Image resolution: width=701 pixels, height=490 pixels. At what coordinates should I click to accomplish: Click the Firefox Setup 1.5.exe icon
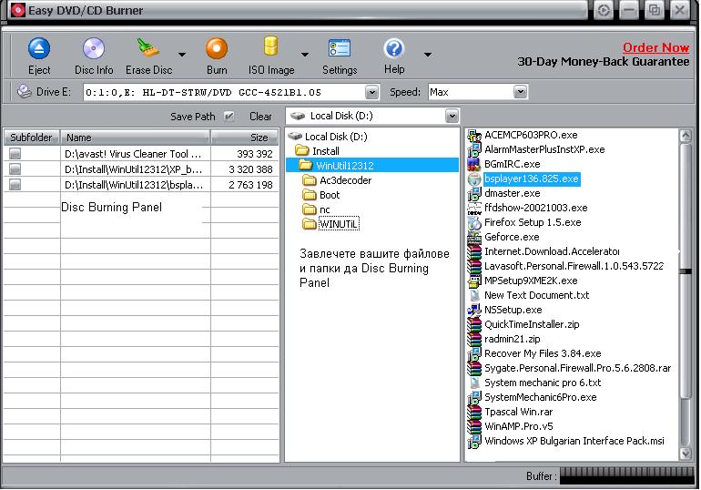[474, 222]
